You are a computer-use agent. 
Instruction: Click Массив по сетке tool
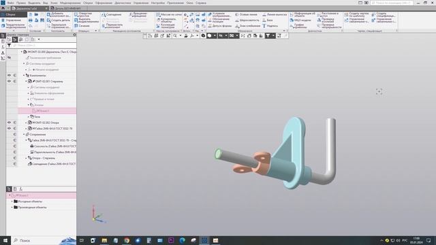coord(169,14)
